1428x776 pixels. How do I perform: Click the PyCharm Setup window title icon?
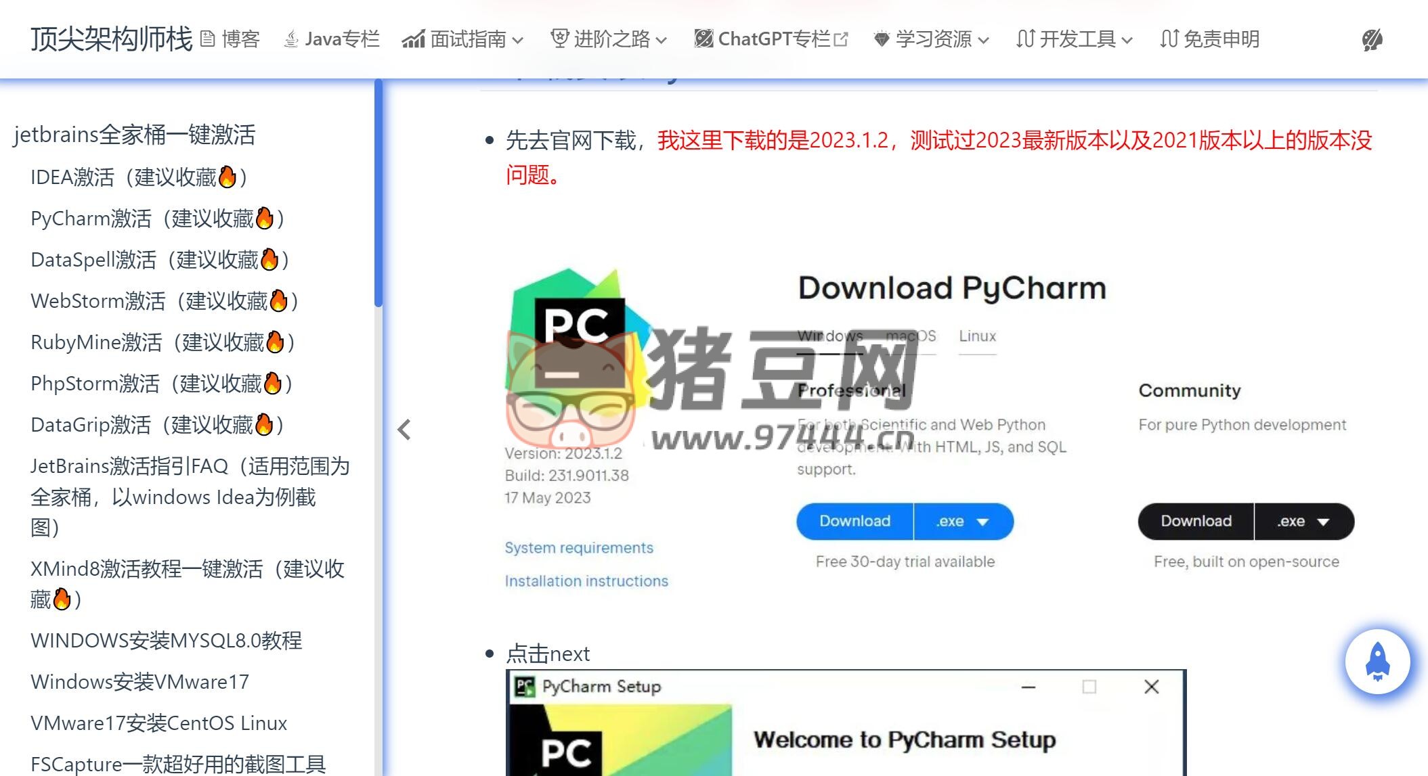point(525,687)
